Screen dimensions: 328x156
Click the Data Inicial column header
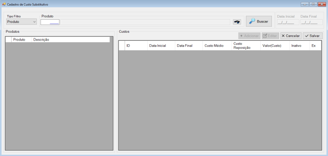coord(161,45)
